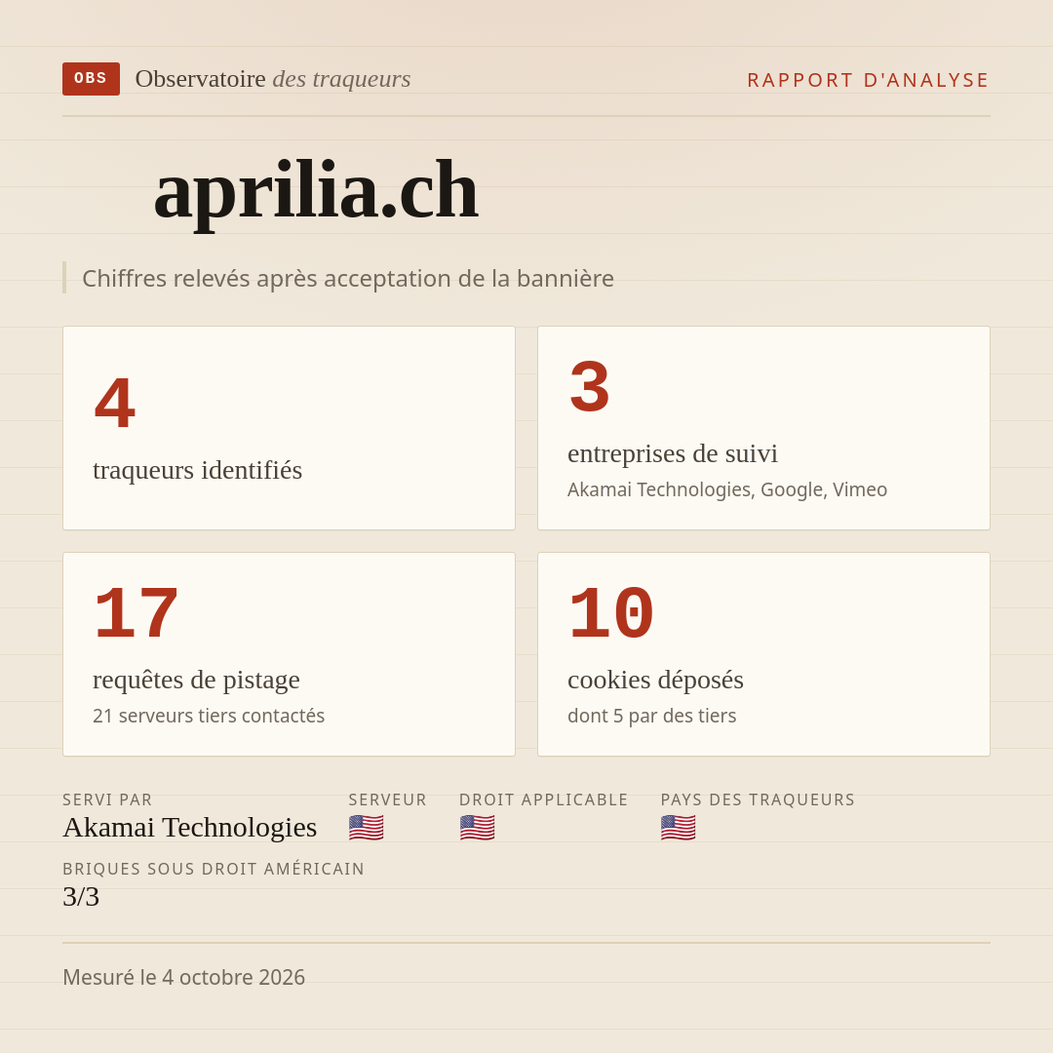Click the SERVEUR column label
1053x1053 pixels.
[x=387, y=799]
